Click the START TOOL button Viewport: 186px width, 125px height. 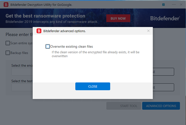pyautogui.click(x=124, y=106)
